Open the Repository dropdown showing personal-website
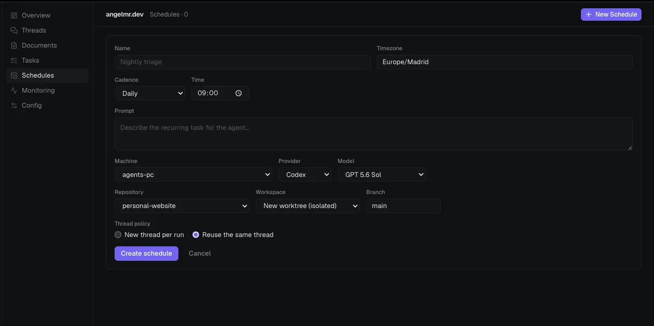The height and width of the screenshot is (326, 654). 182,206
